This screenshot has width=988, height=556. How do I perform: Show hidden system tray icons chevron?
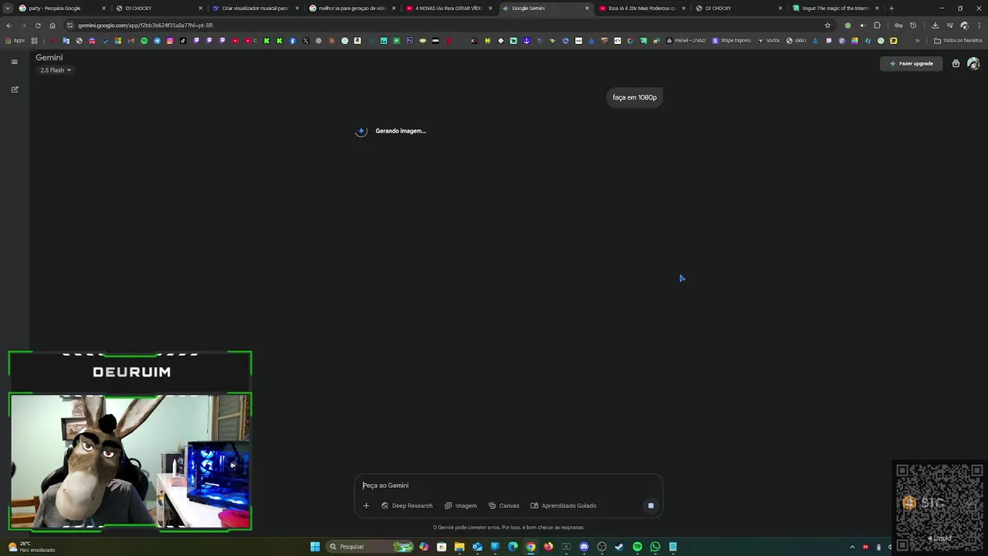tap(852, 547)
